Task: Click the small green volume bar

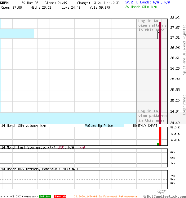Action: point(158,144)
